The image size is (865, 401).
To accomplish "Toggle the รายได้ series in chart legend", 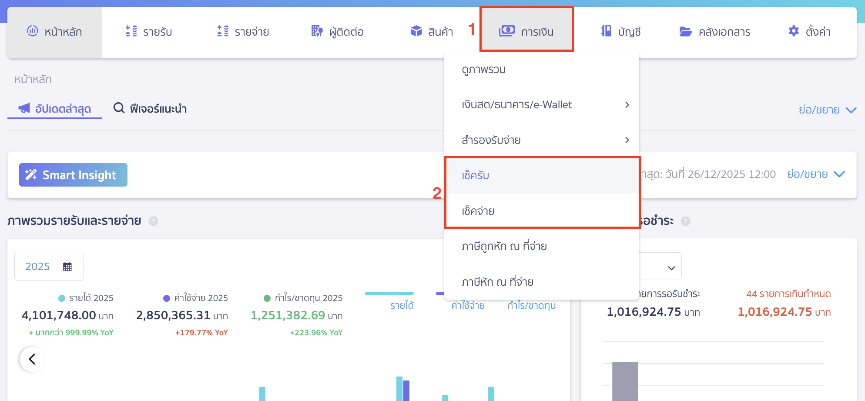I will [402, 305].
